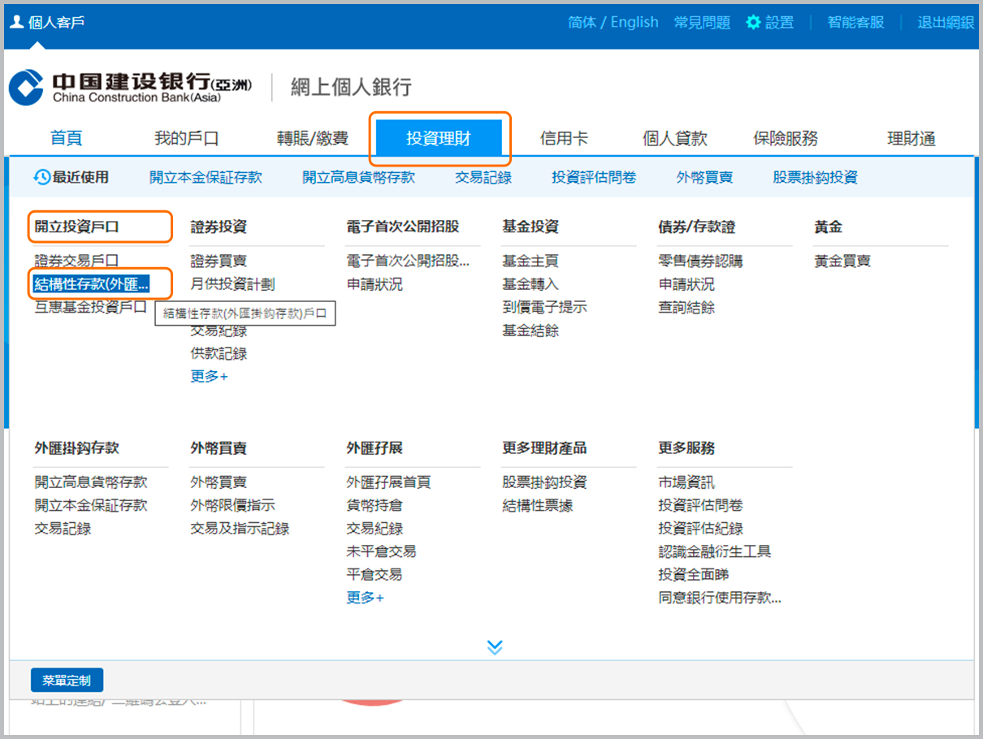
Task: Click the 菜單定制 button
Action: pos(67,681)
